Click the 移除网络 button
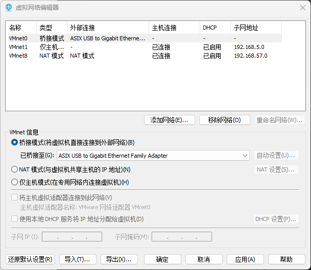 224,120
